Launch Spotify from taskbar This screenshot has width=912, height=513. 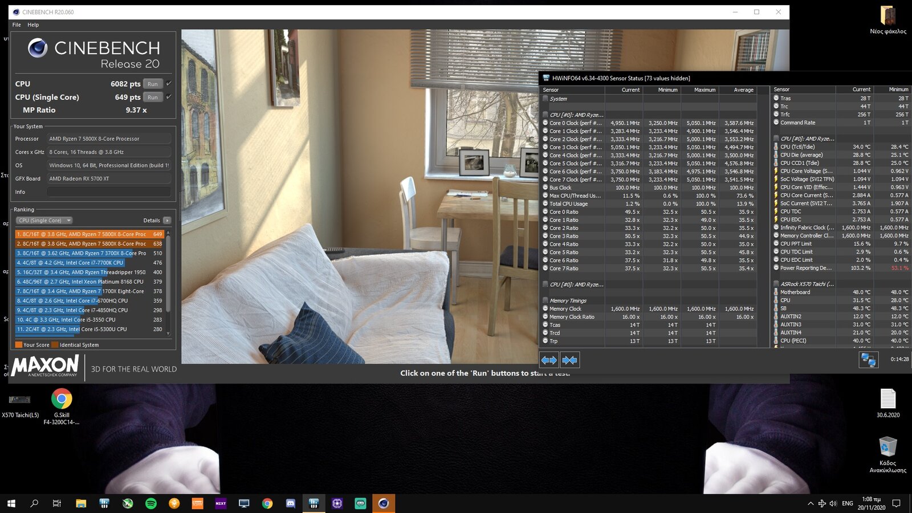pyautogui.click(x=151, y=503)
